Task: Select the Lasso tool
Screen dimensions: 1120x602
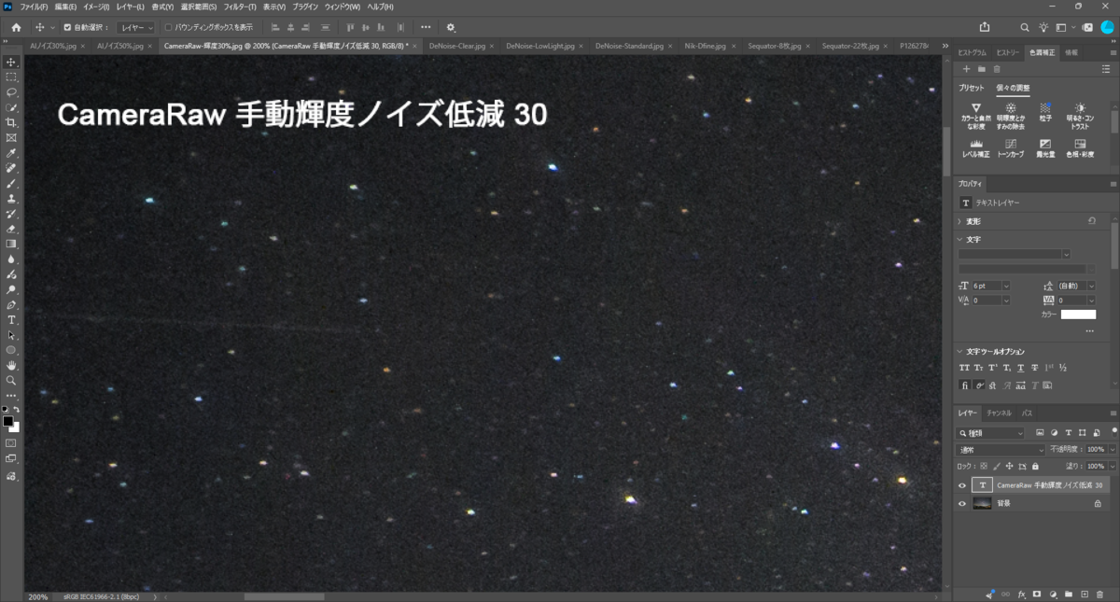Action: [11, 92]
